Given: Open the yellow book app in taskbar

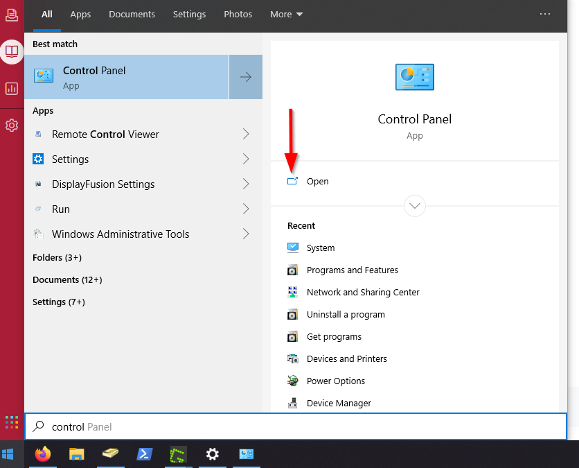Looking at the screenshot, I should tap(110, 453).
